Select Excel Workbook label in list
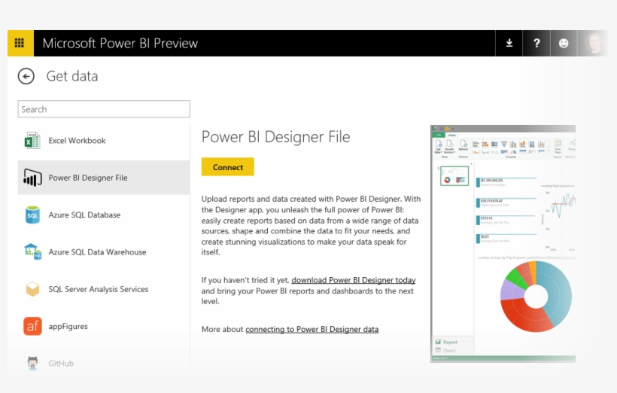617x393 pixels. click(x=77, y=141)
